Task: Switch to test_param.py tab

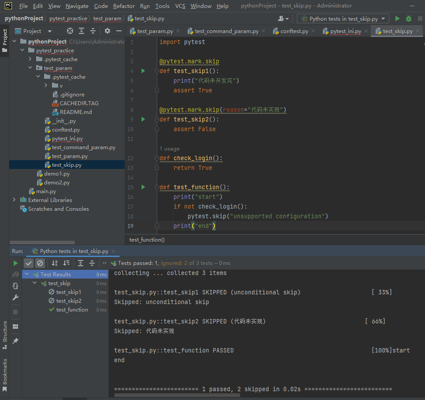Action: [155, 31]
